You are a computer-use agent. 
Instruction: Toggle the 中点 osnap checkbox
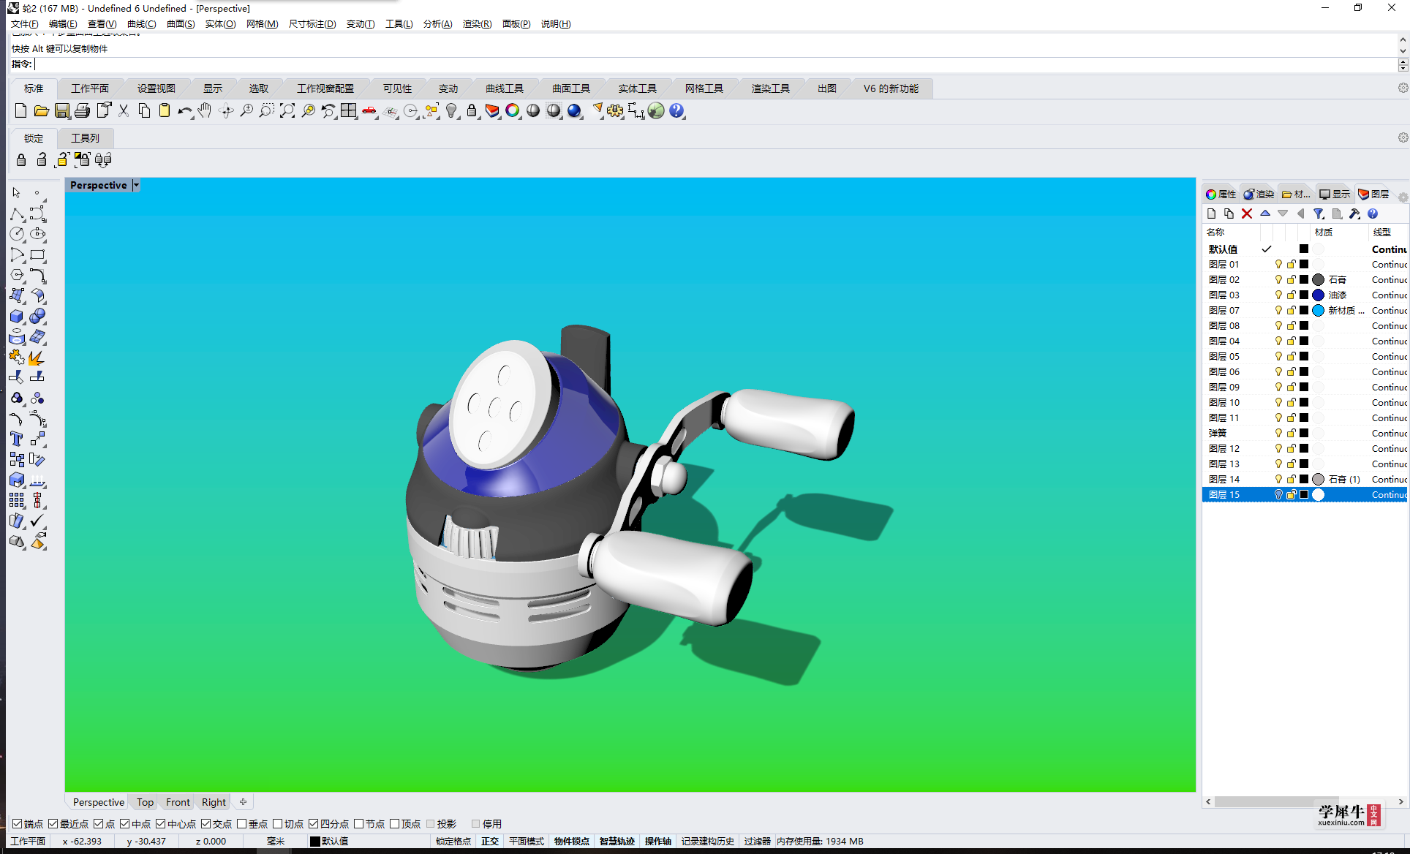(124, 824)
